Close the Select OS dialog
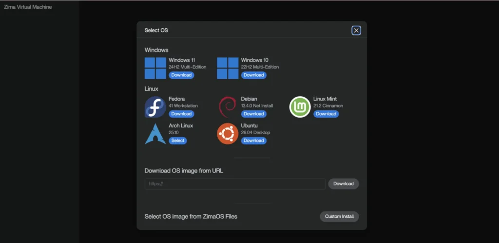499x243 pixels. coord(356,31)
